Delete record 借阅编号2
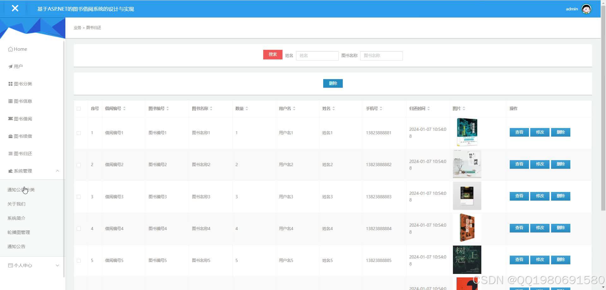 click(561, 164)
